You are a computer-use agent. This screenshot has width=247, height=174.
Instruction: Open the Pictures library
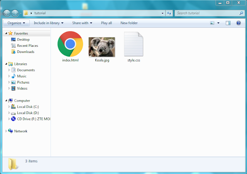23,82
